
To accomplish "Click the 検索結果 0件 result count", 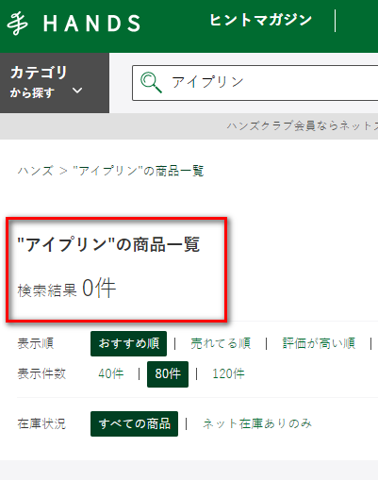I will (x=67, y=288).
